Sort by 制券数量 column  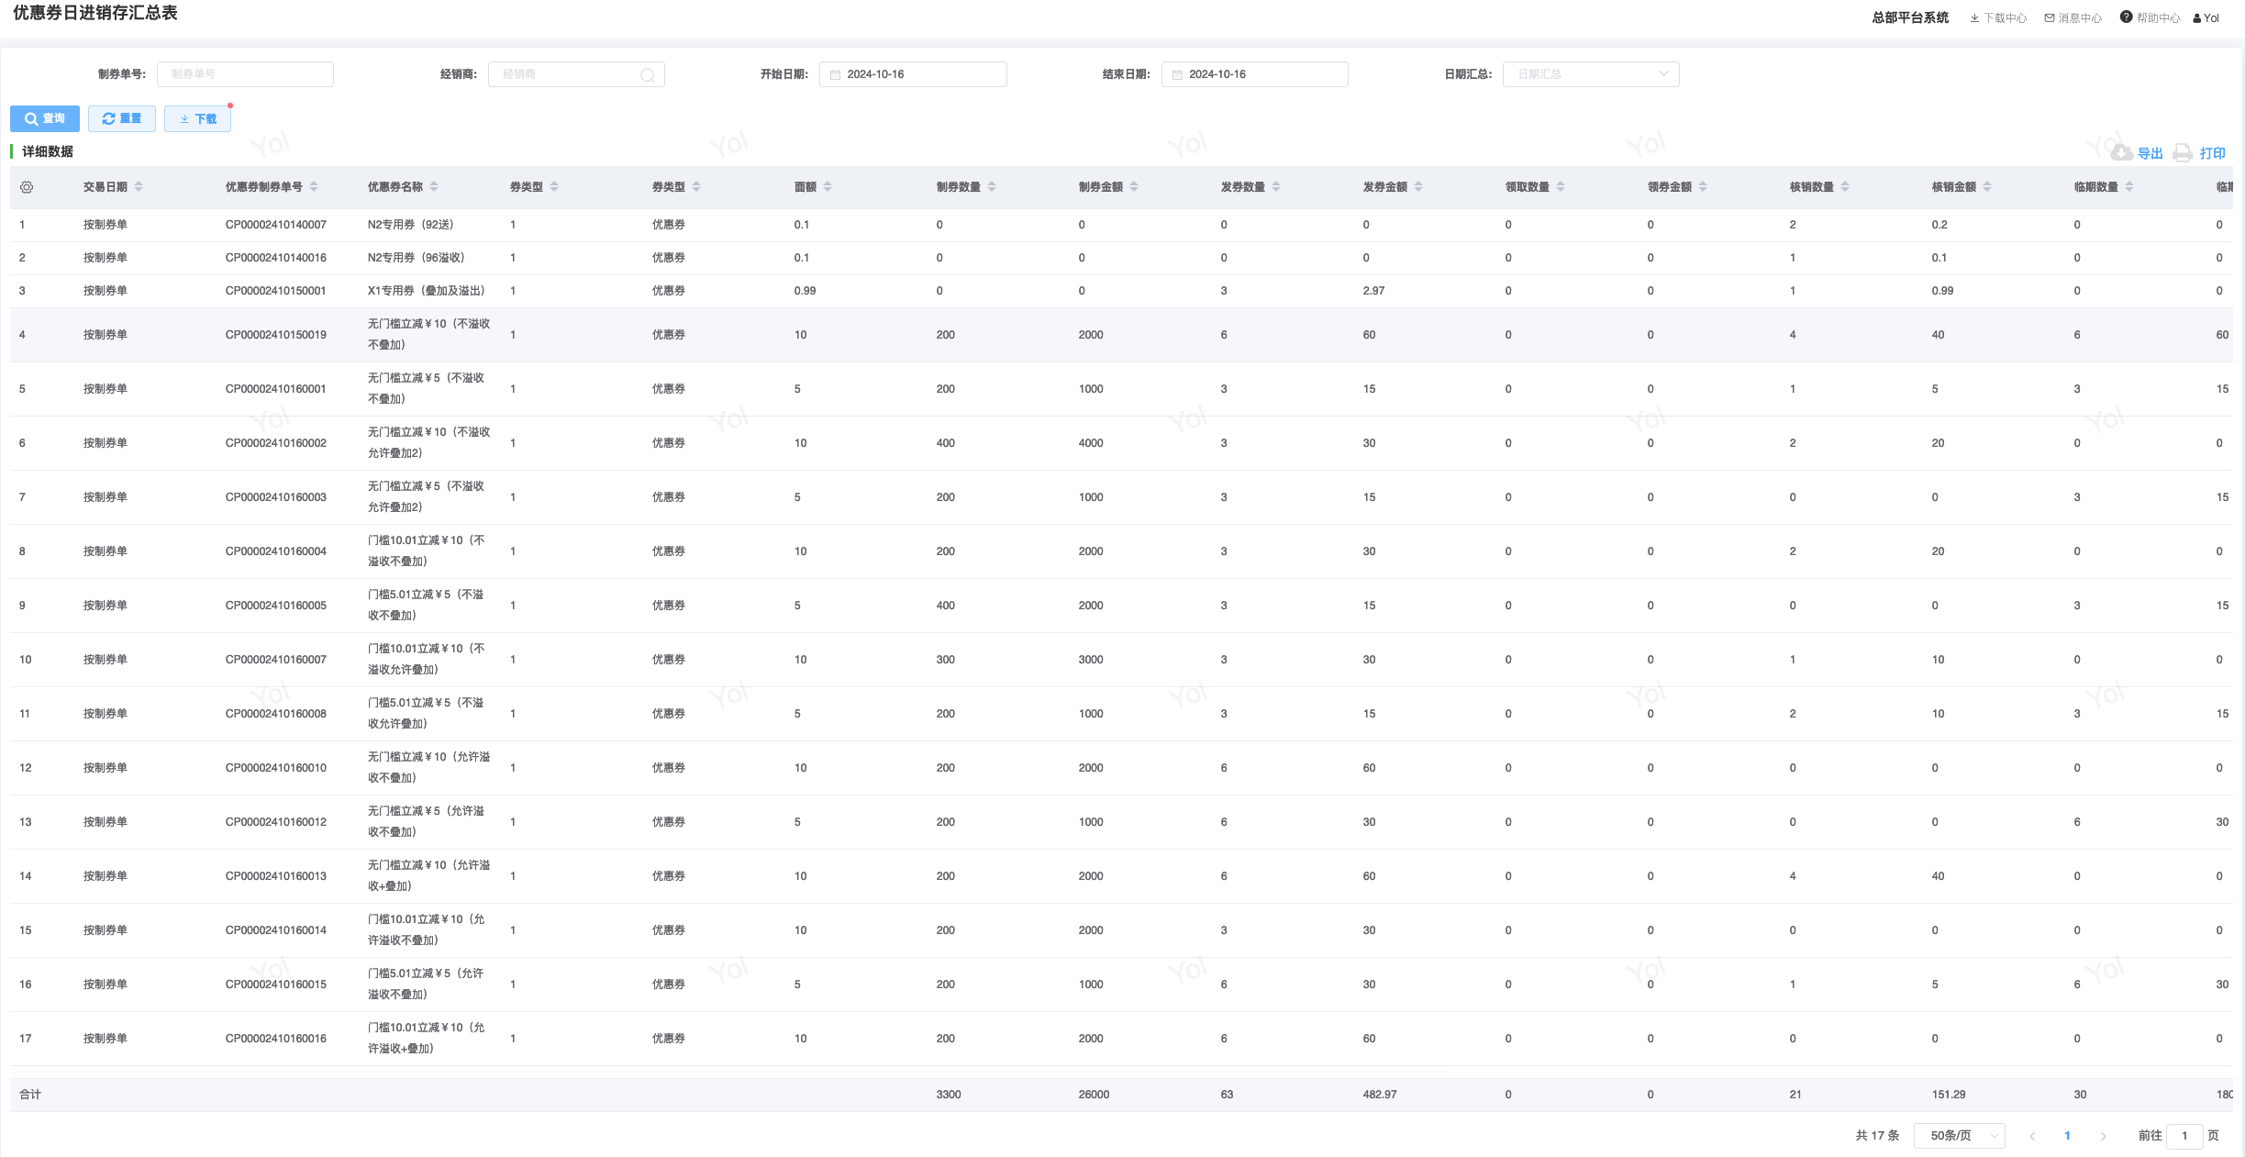992,187
